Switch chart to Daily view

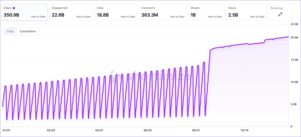tap(10, 31)
